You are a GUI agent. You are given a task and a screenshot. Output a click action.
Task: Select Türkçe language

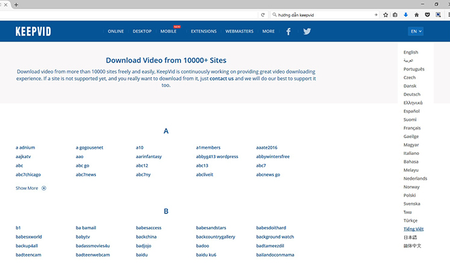point(410,221)
